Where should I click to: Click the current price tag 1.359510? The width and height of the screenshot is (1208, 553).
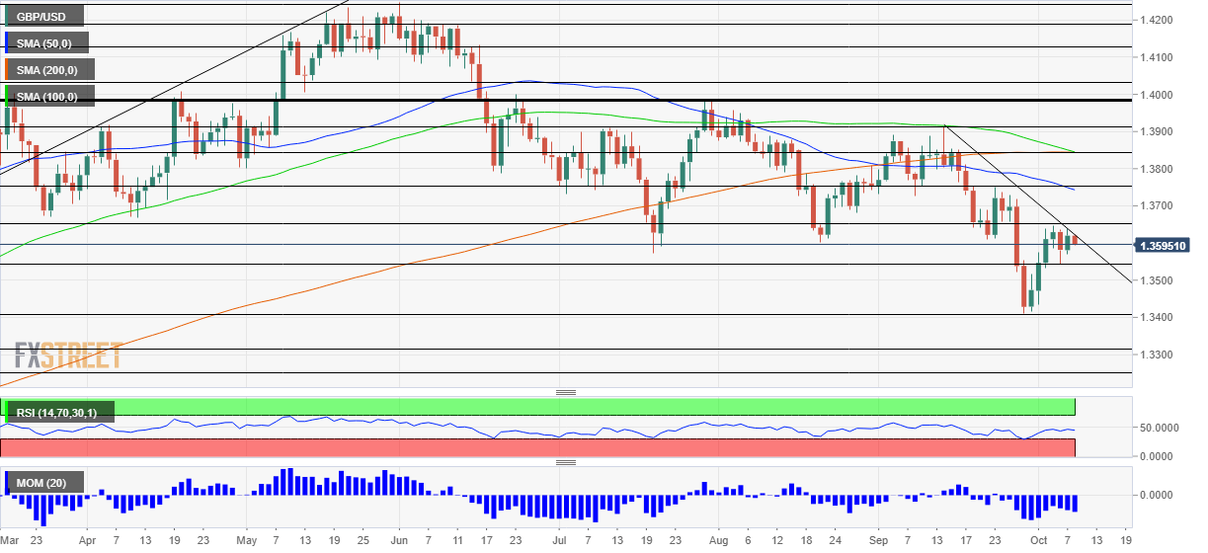pyautogui.click(x=1162, y=245)
